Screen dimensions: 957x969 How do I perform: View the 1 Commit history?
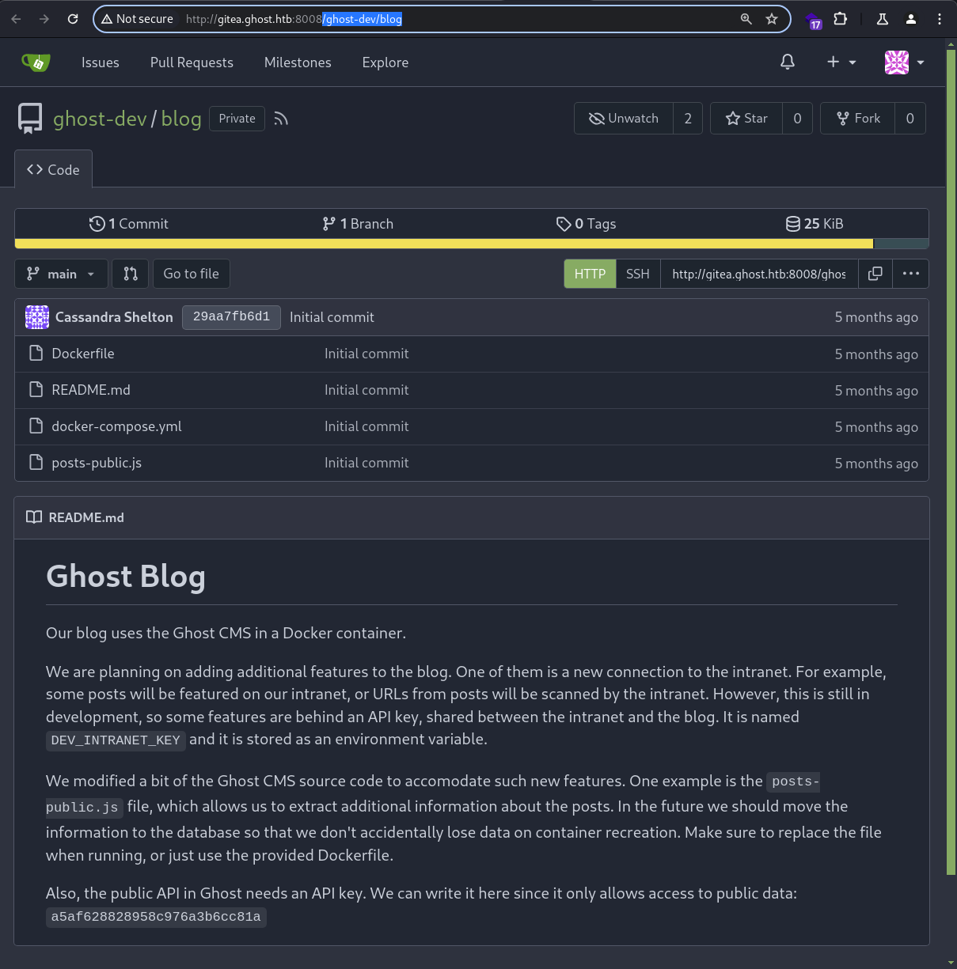129,224
